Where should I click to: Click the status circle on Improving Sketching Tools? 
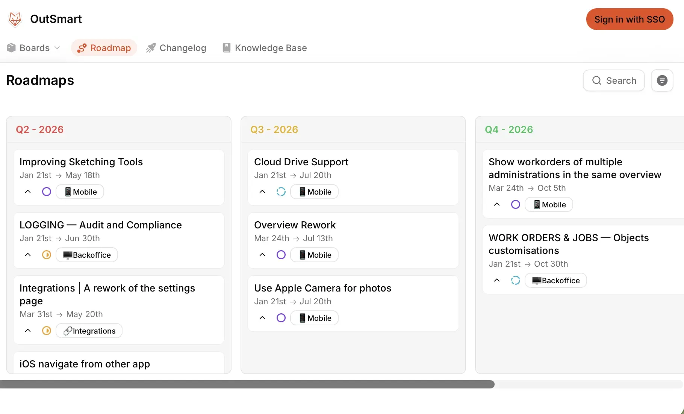[46, 192]
